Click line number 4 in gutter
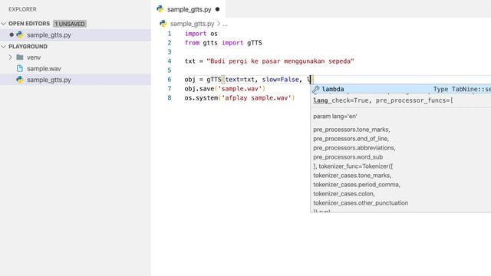 click(170, 61)
